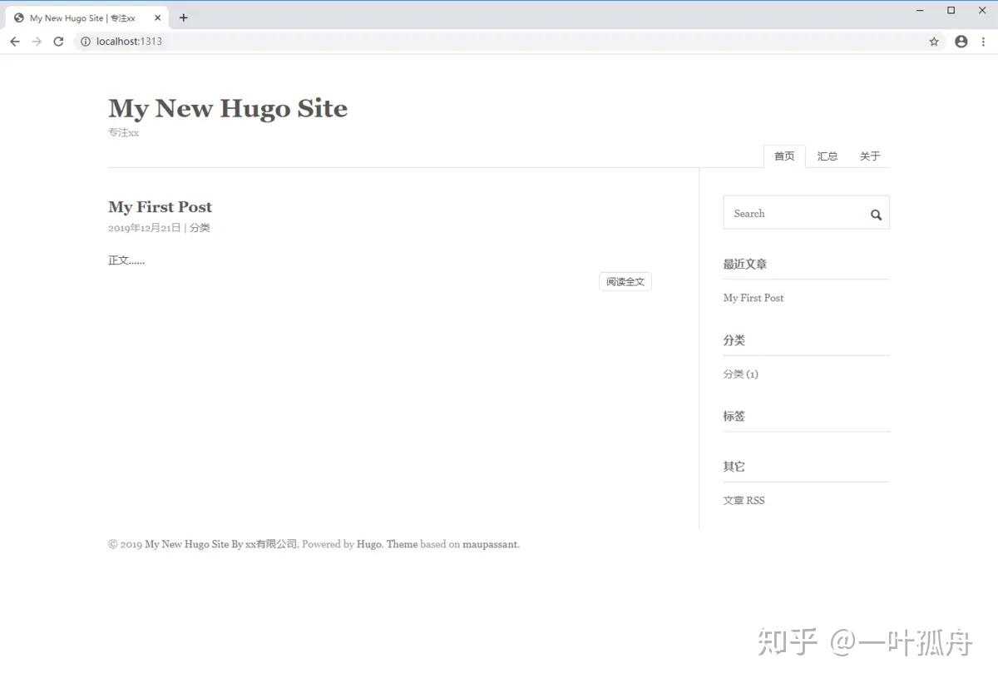This screenshot has height=683, width=998.
Task: Click the Theme link in footer
Action: (x=402, y=545)
